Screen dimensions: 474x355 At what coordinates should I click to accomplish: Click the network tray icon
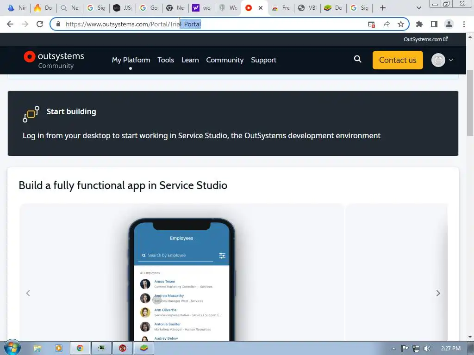pos(416,349)
